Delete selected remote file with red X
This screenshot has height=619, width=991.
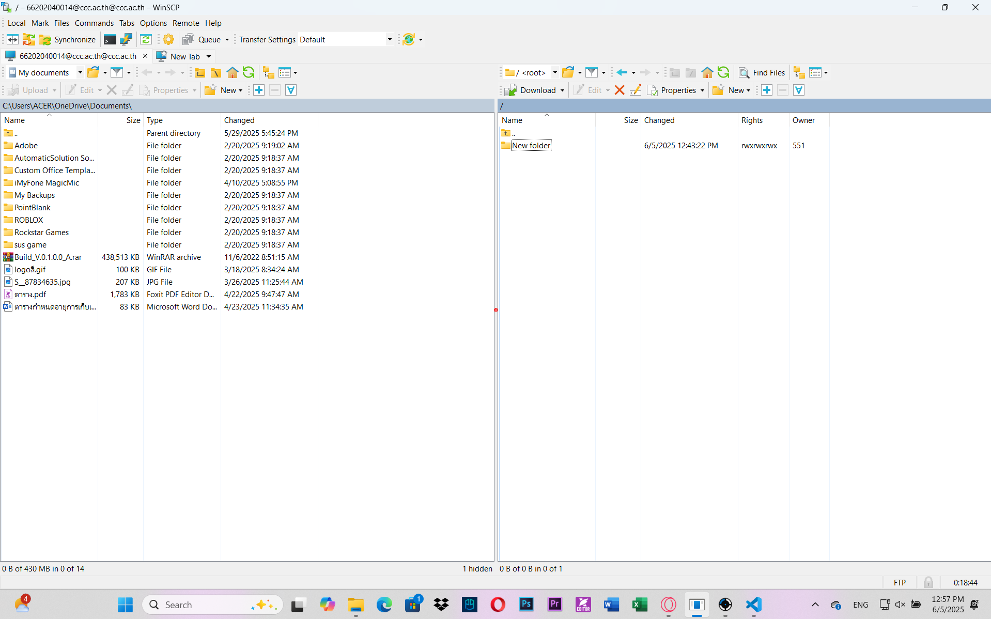pyautogui.click(x=620, y=90)
